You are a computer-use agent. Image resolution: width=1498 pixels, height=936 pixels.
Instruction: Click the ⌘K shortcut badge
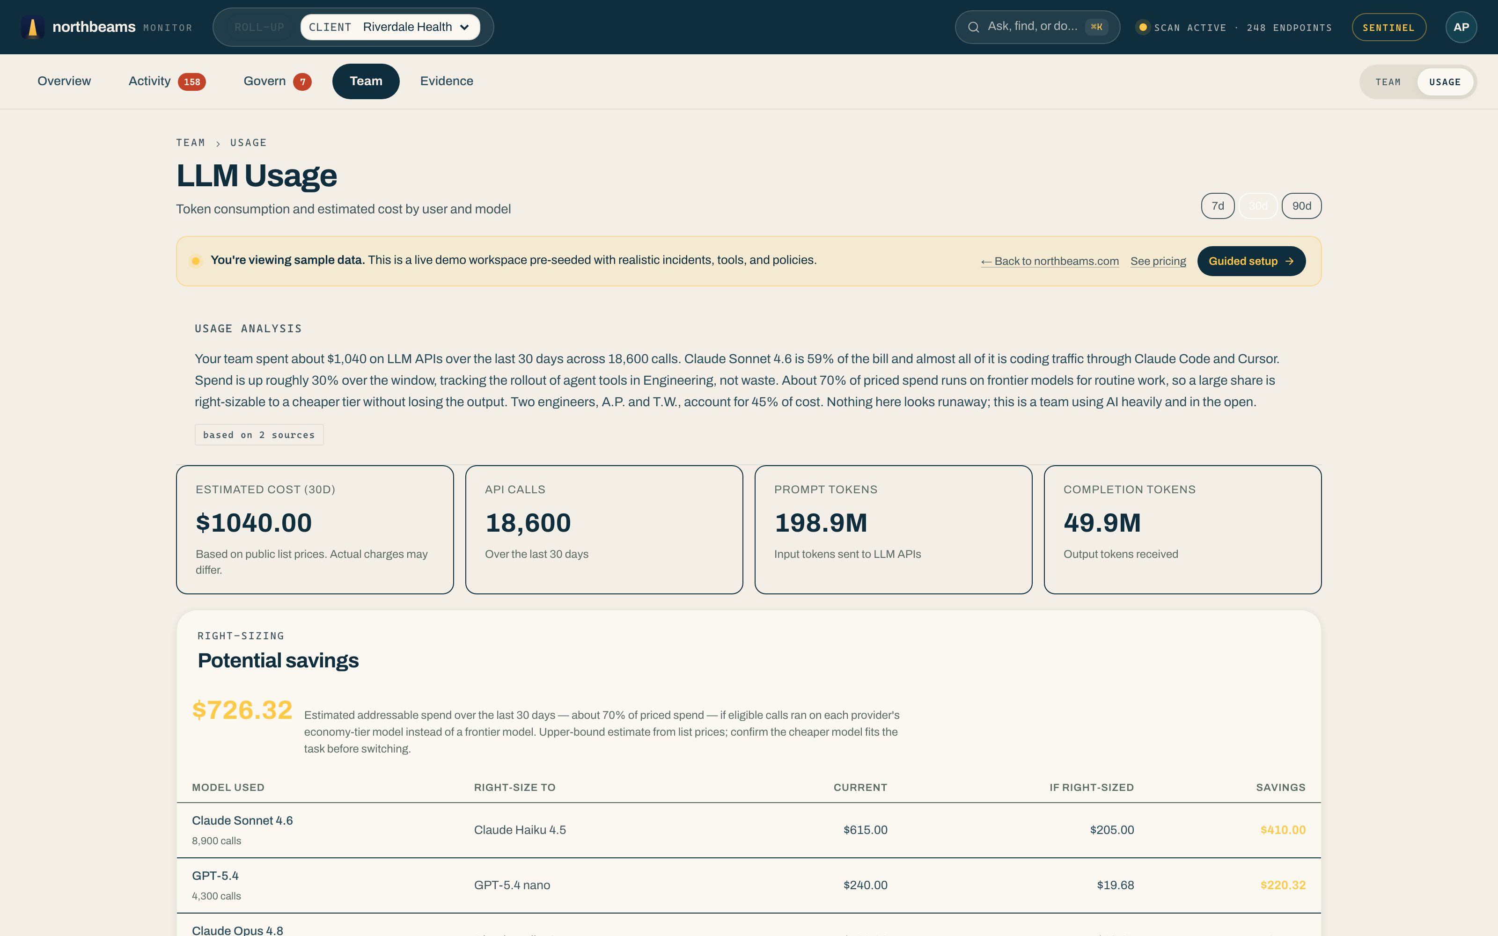(x=1096, y=27)
